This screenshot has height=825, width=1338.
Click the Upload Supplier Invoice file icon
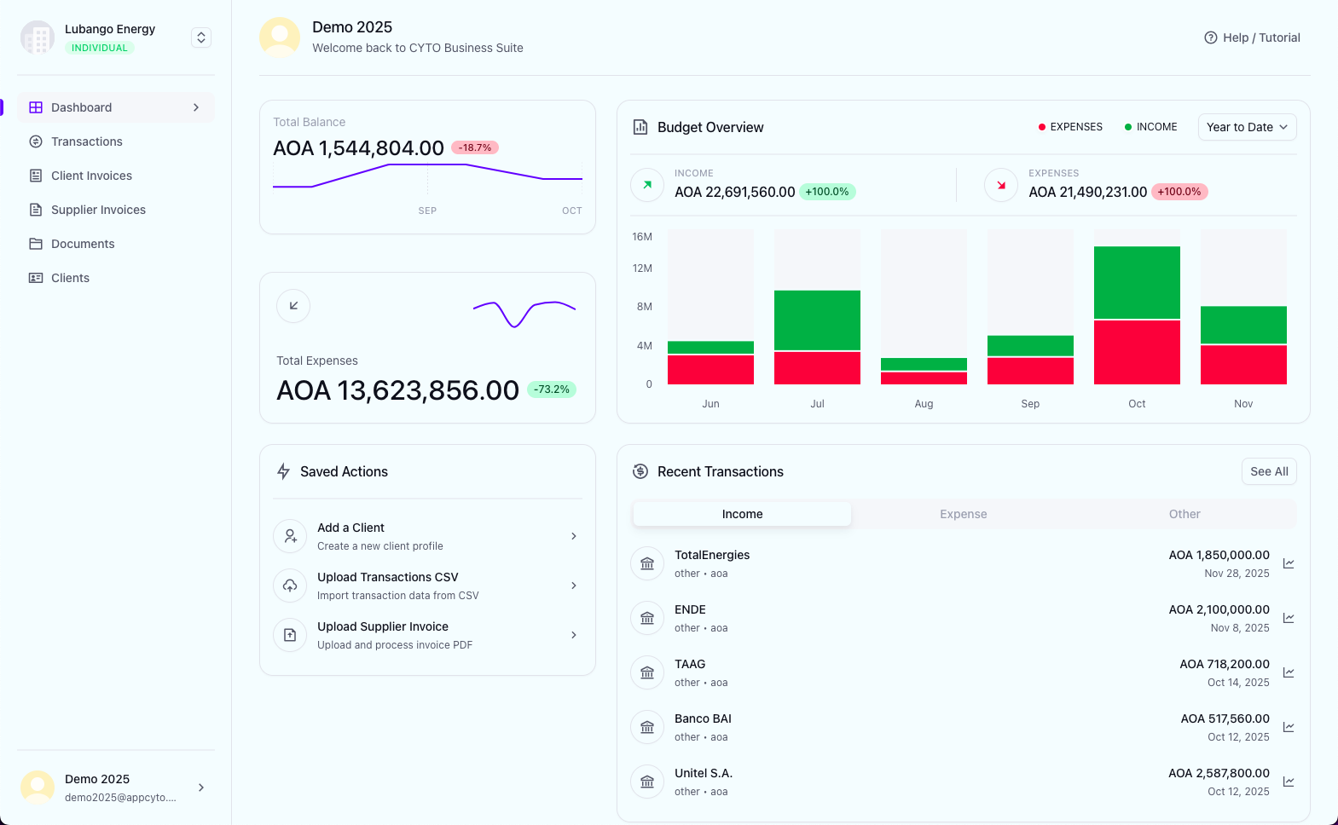coord(290,635)
